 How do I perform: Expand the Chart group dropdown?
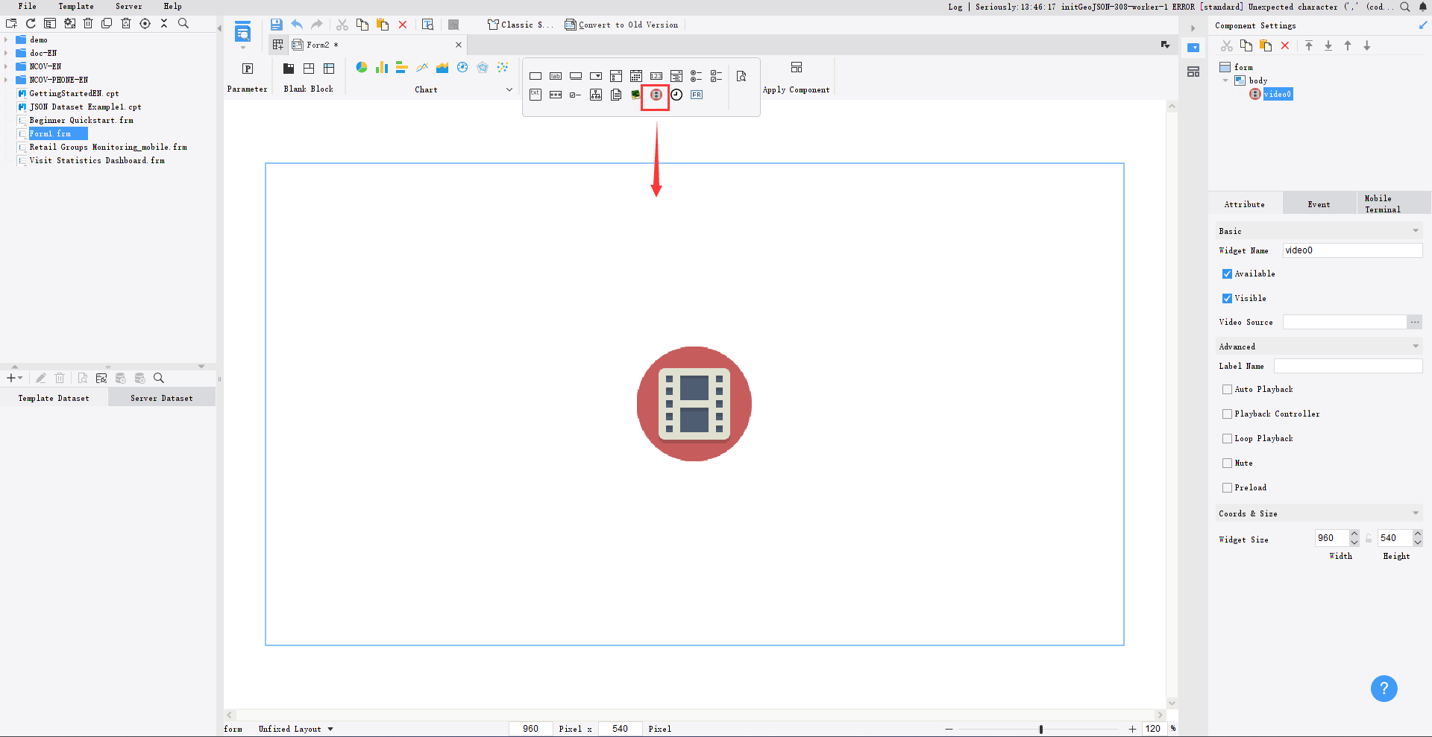[x=509, y=89]
